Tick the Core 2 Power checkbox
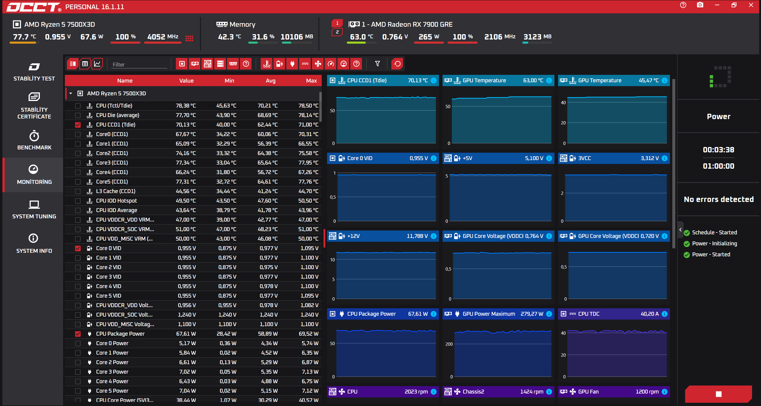The width and height of the screenshot is (761, 406). tap(78, 362)
